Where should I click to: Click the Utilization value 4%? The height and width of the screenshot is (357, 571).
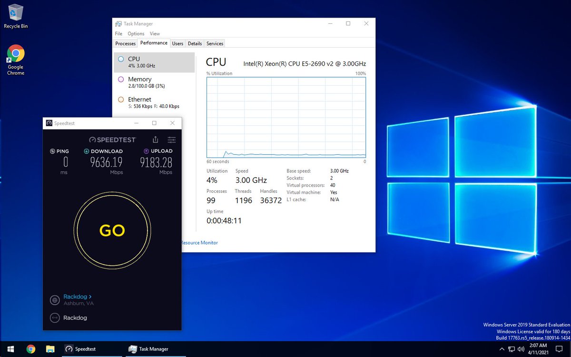[x=212, y=180]
